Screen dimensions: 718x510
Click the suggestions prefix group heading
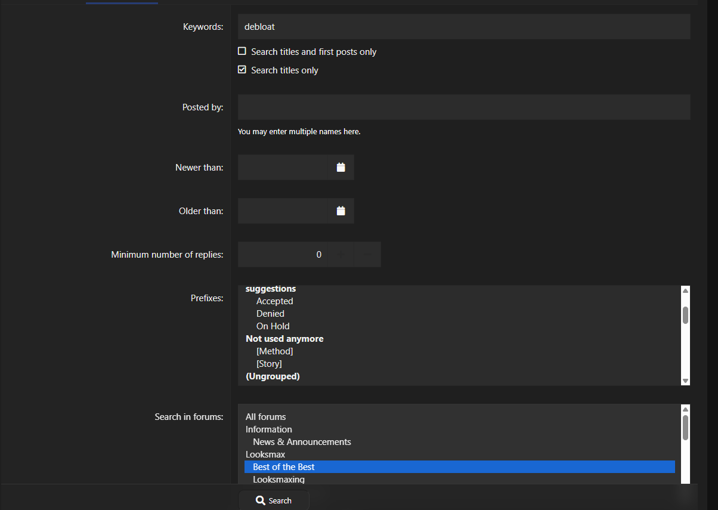click(271, 289)
